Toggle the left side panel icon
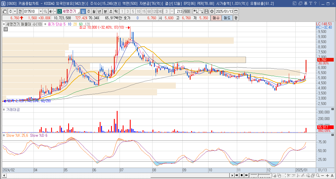The height and width of the screenshot is (179, 336). pyautogui.click(x=5, y=11)
